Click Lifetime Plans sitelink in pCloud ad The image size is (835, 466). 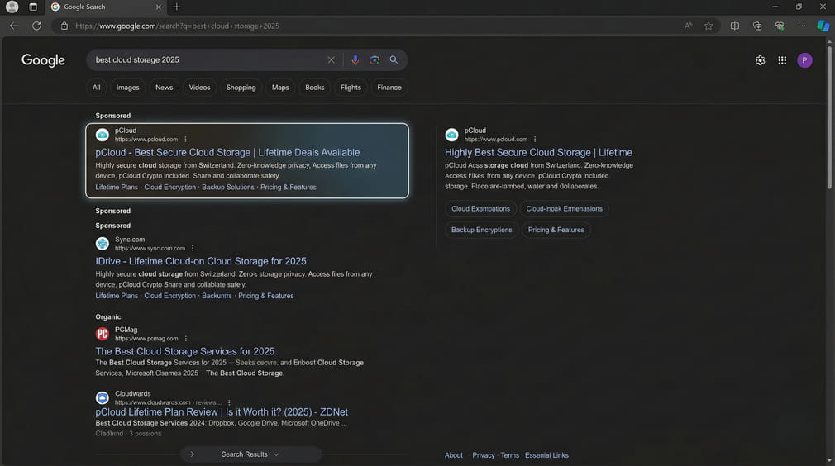[117, 188]
